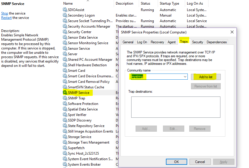249x168 pixels.
Task: Click the SDIOAssist service gear icon
Action: (65, 10)
